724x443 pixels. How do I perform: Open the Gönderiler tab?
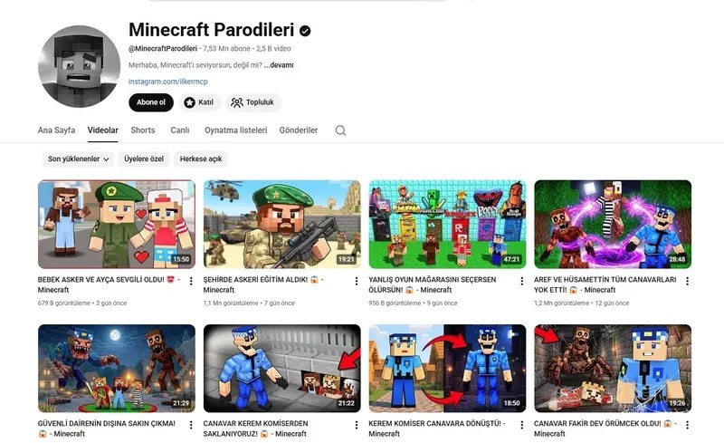click(299, 130)
